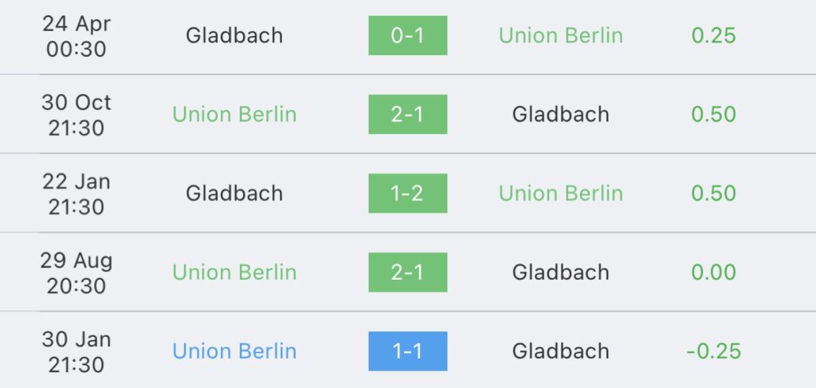Open the 2-1 score box for 30 Oct
This screenshot has width=816, height=388.
407,115
